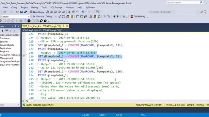Cut selection with scissors icon
209x117 pixels.
pos(69,12)
